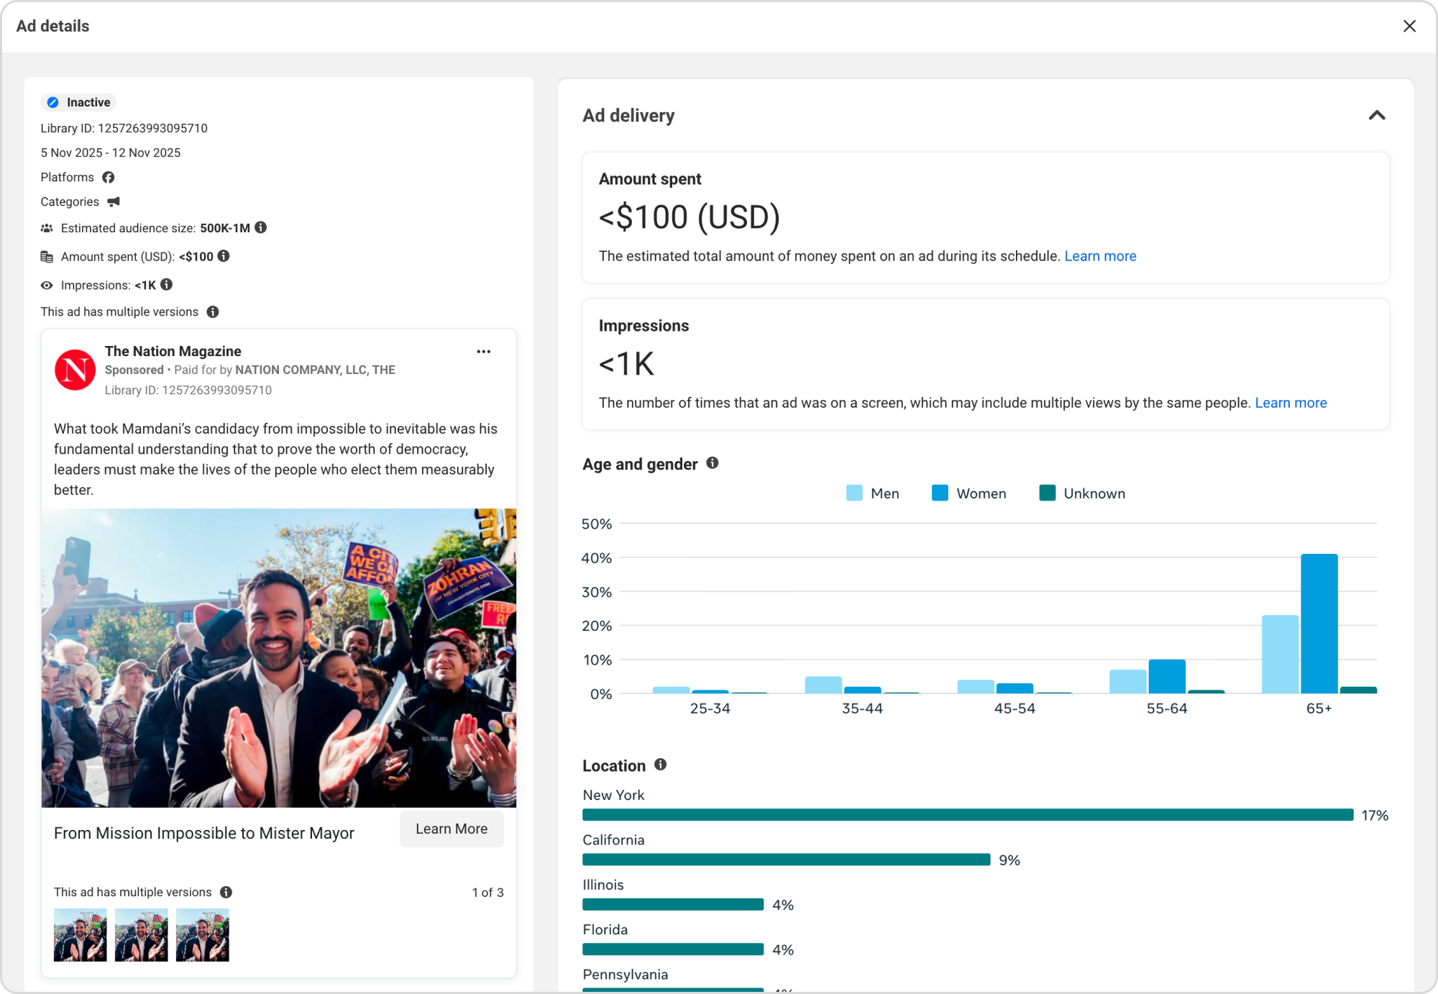Close the Ad details dialog
This screenshot has width=1438, height=994.
[1409, 26]
